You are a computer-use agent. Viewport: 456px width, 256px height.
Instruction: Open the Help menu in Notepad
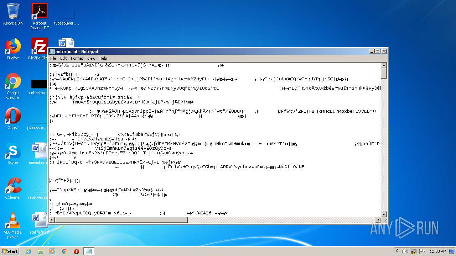click(103, 58)
